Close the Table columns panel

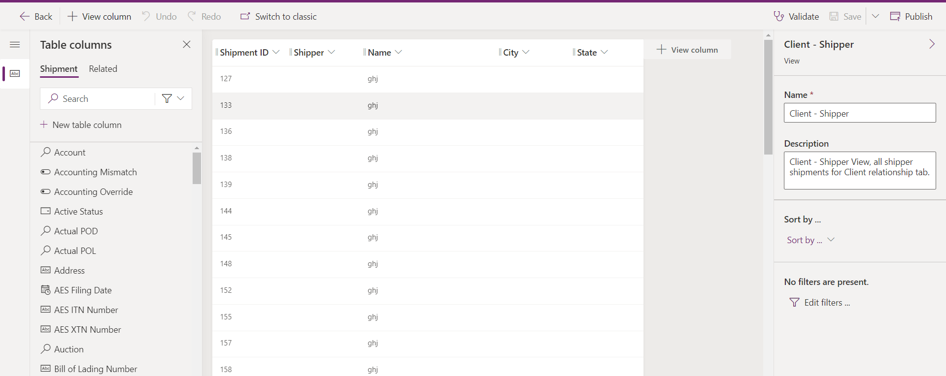pyautogui.click(x=187, y=45)
